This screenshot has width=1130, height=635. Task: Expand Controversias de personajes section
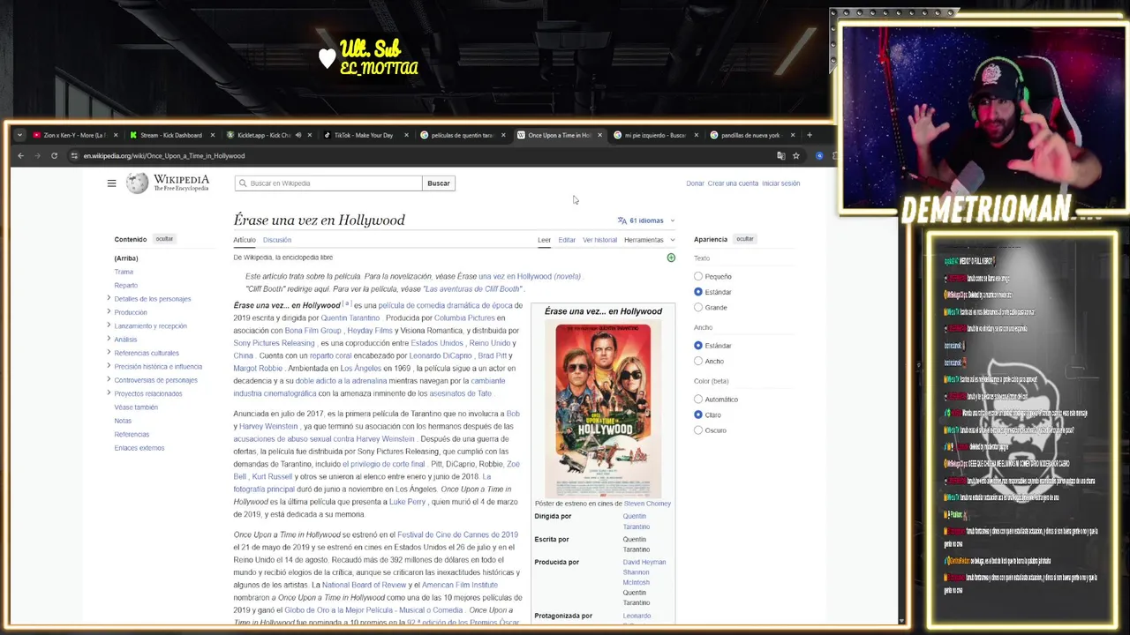click(x=109, y=379)
